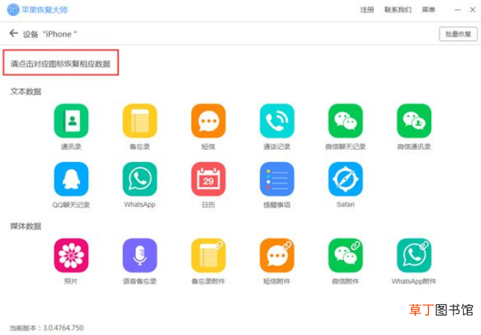Open the 联系我们 contact us menu
481x335 pixels.
point(398,10)
